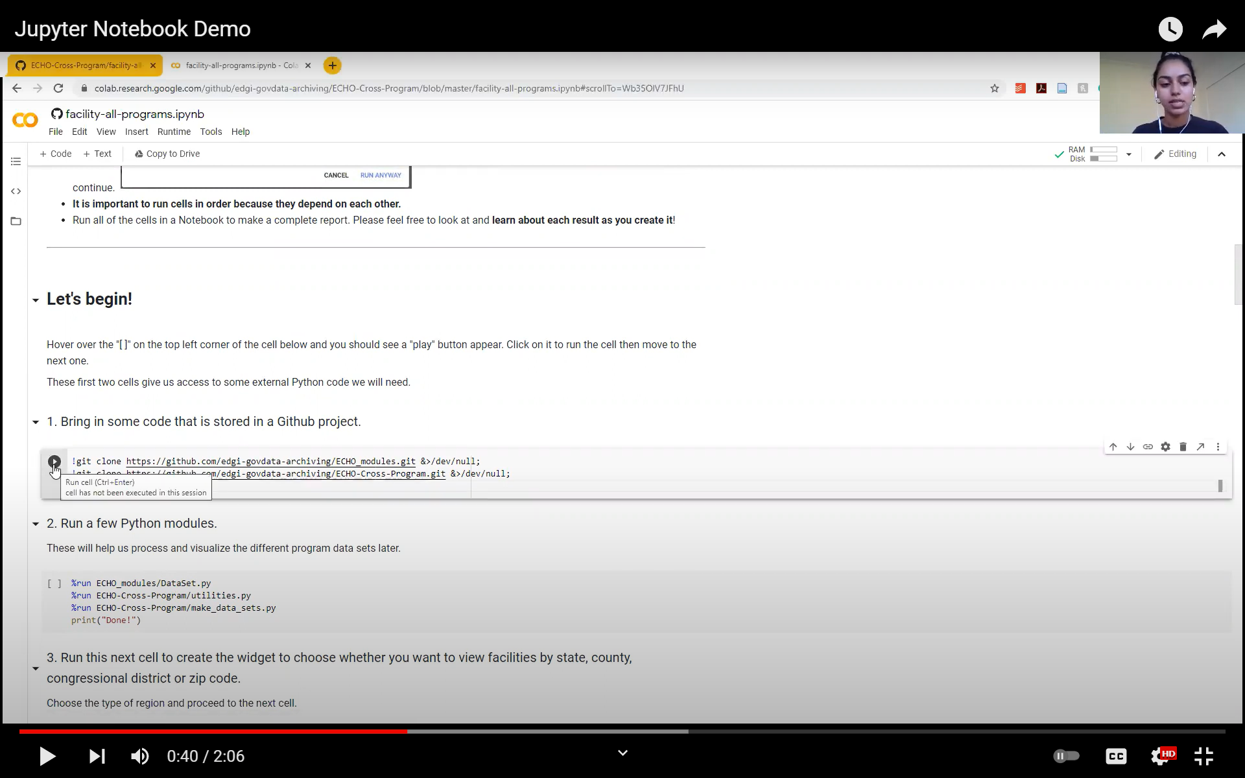Click the link cell icon
1245x778 pixels.
coord(1148,446)
